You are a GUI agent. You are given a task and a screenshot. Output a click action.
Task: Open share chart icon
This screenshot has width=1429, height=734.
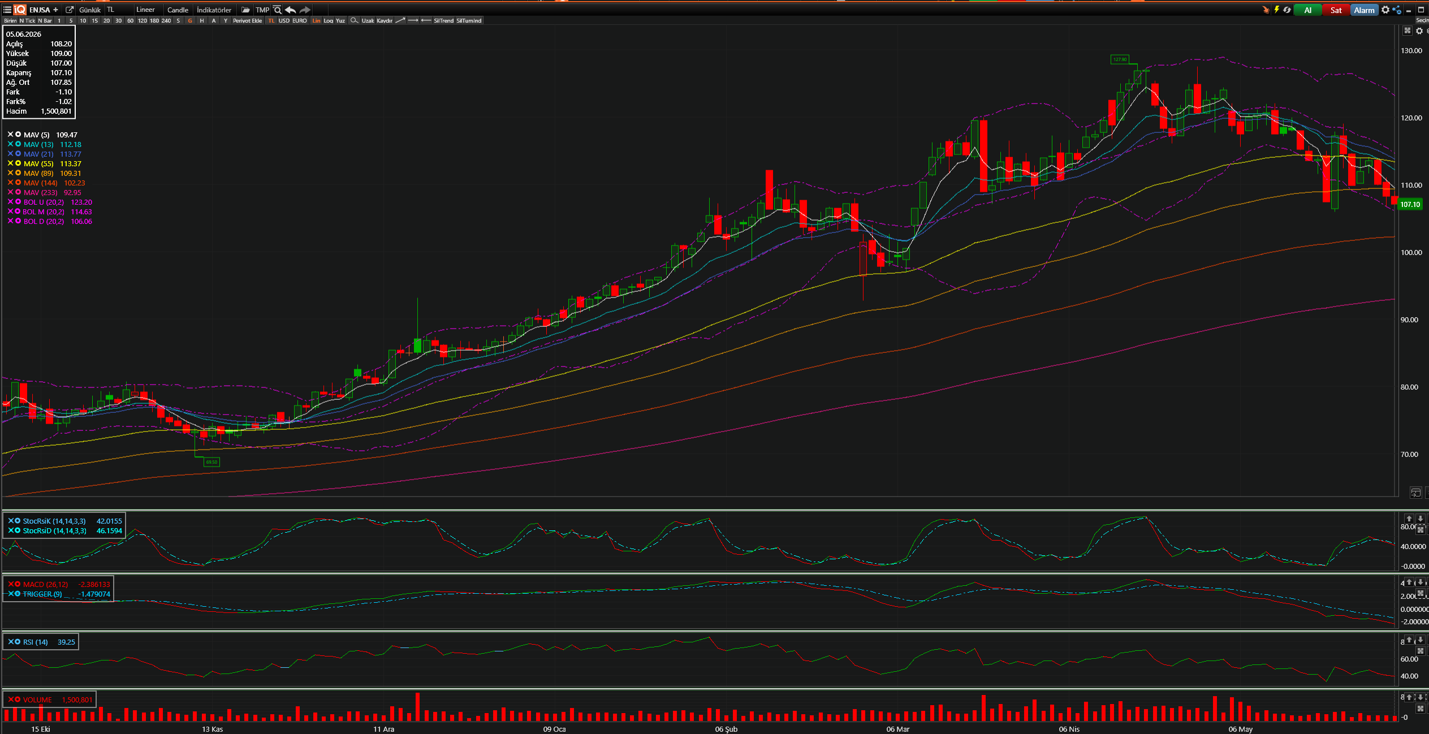pos(1397,10)
